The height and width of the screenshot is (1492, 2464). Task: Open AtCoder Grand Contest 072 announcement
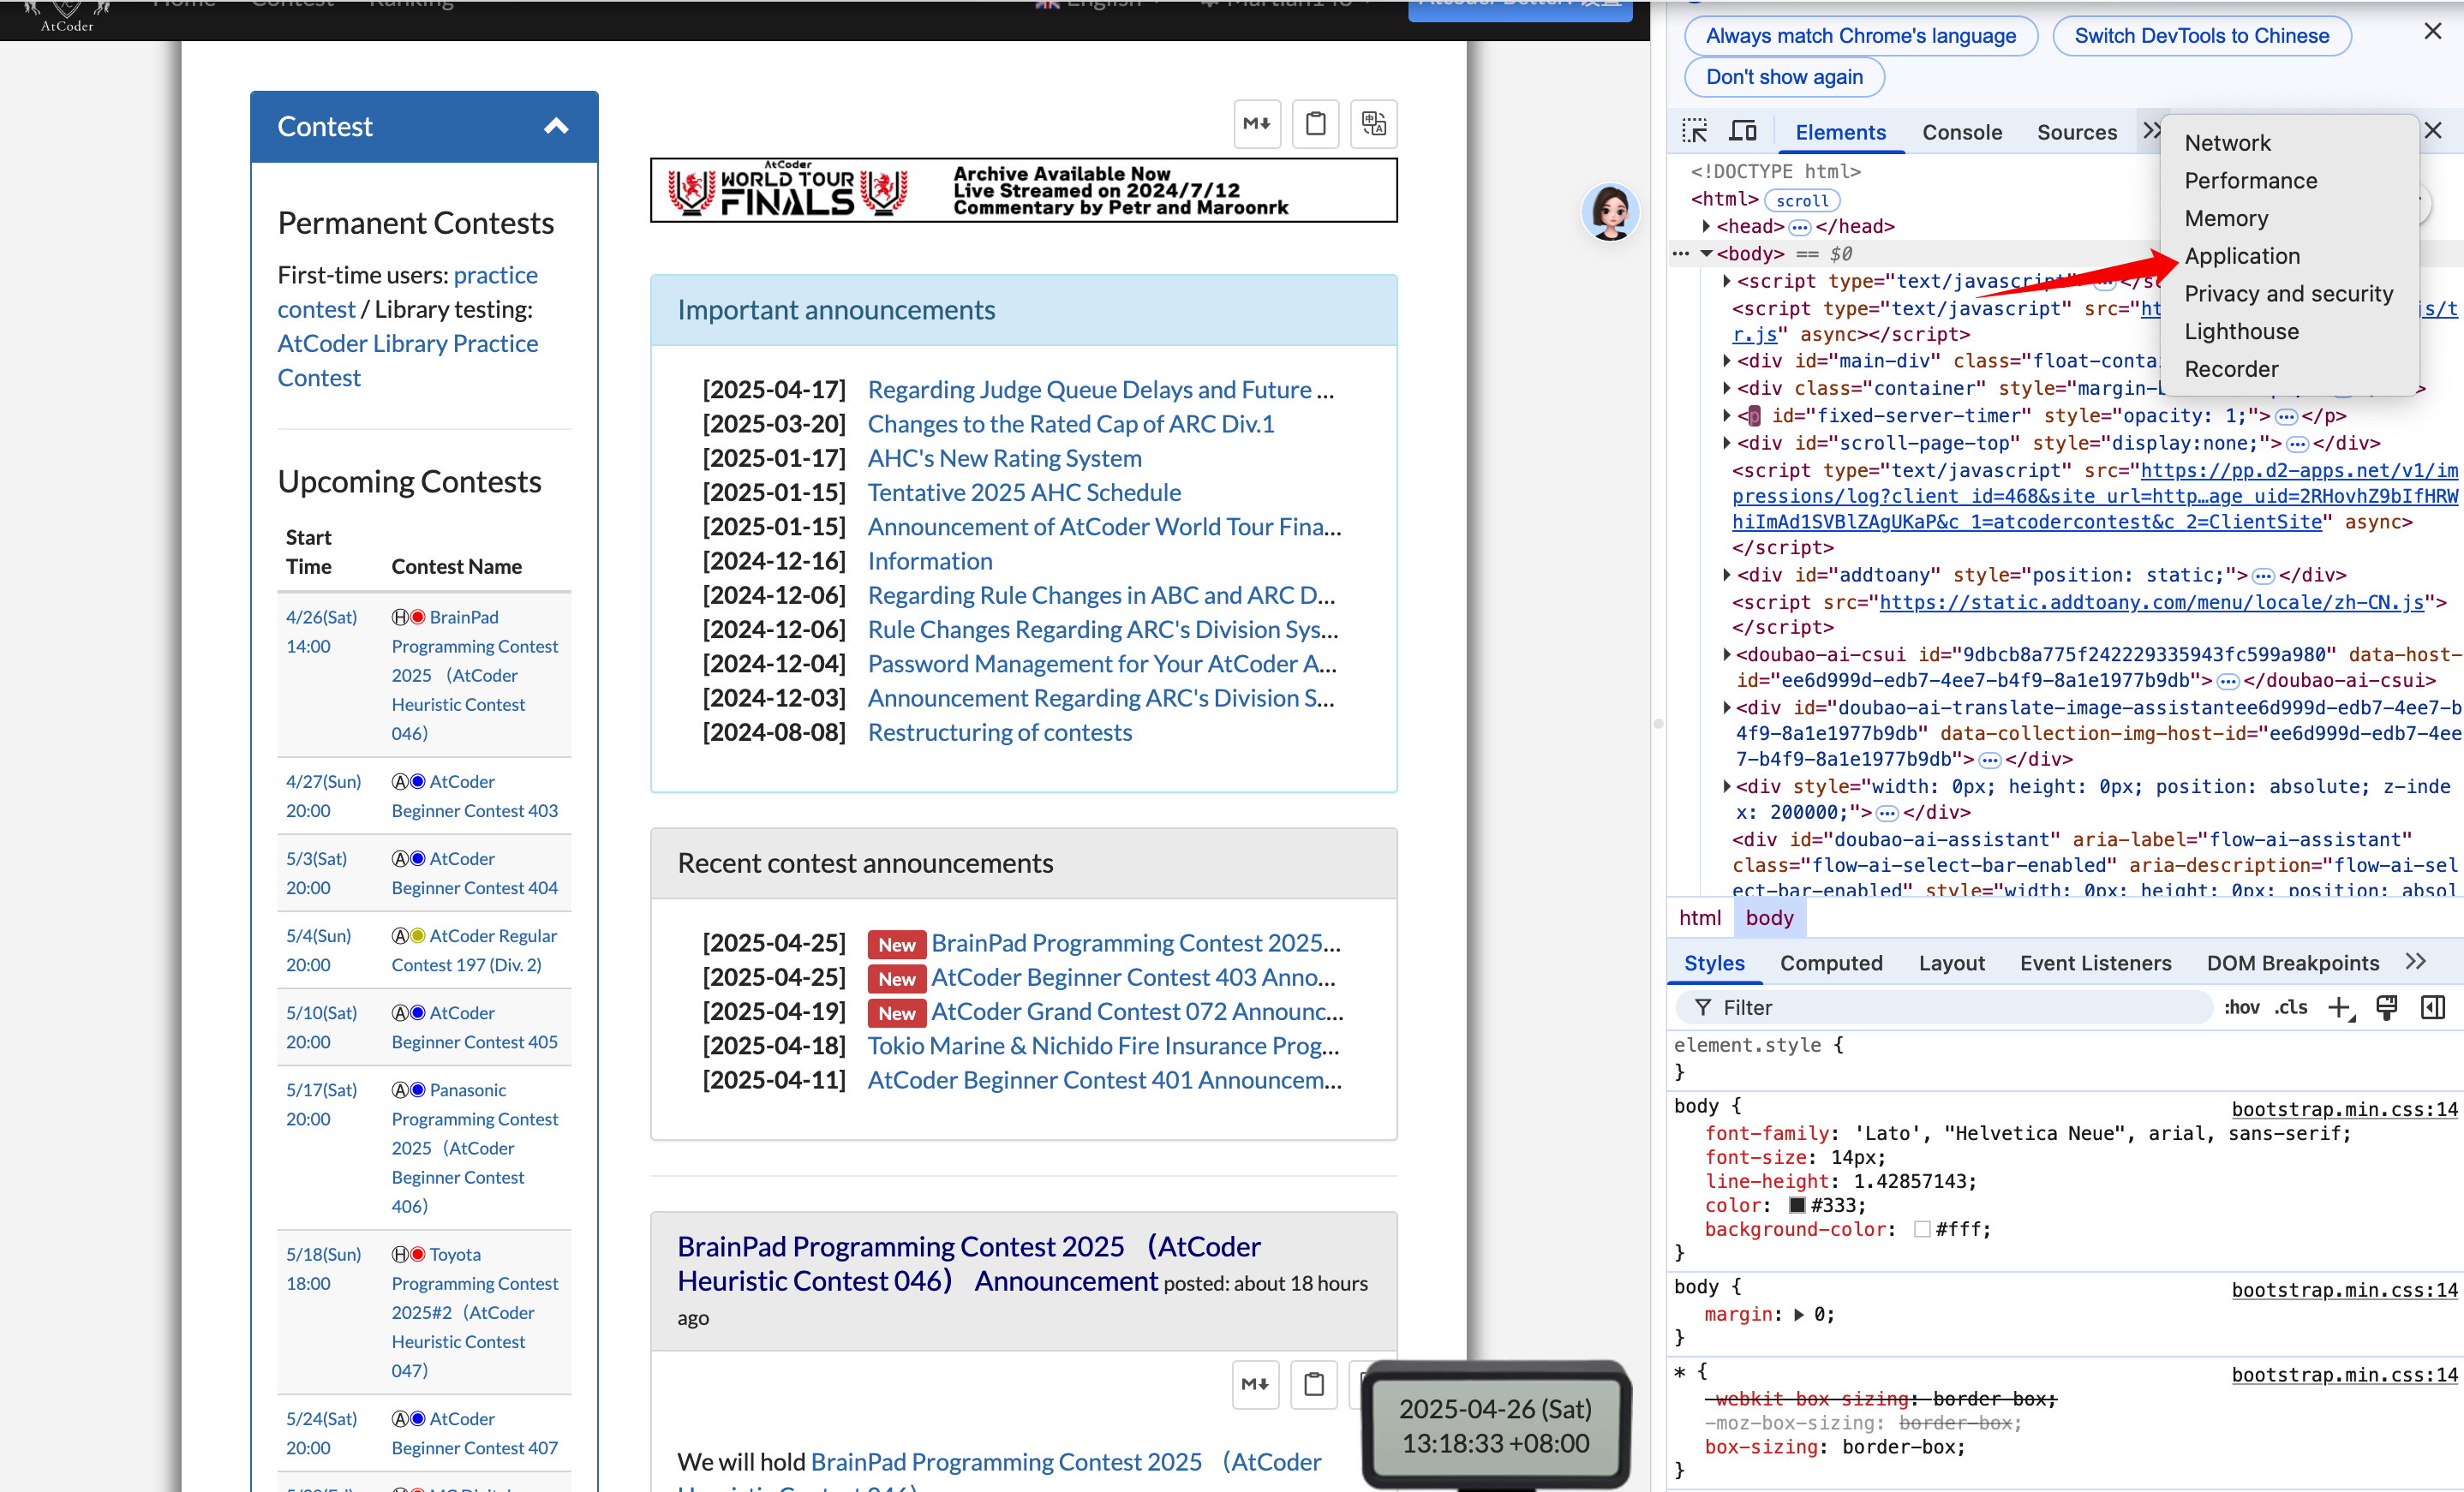1137,1011
